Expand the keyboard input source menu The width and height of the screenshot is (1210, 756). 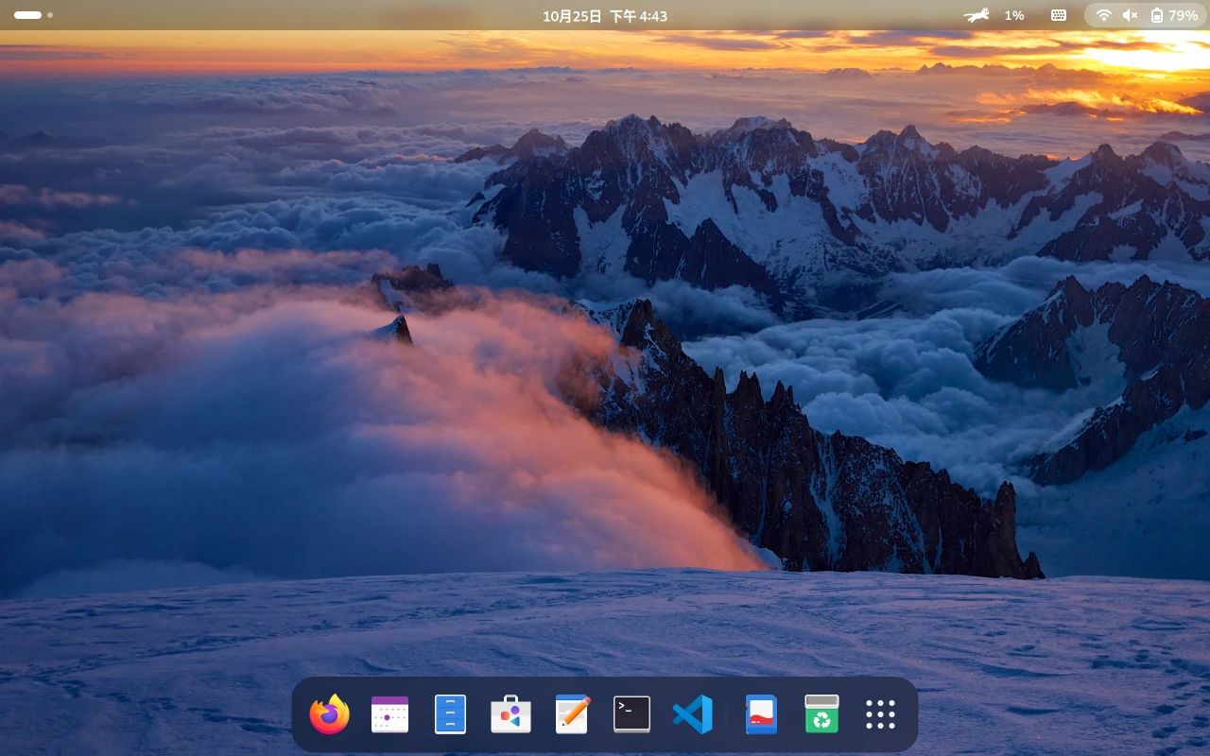(1059, 15)
